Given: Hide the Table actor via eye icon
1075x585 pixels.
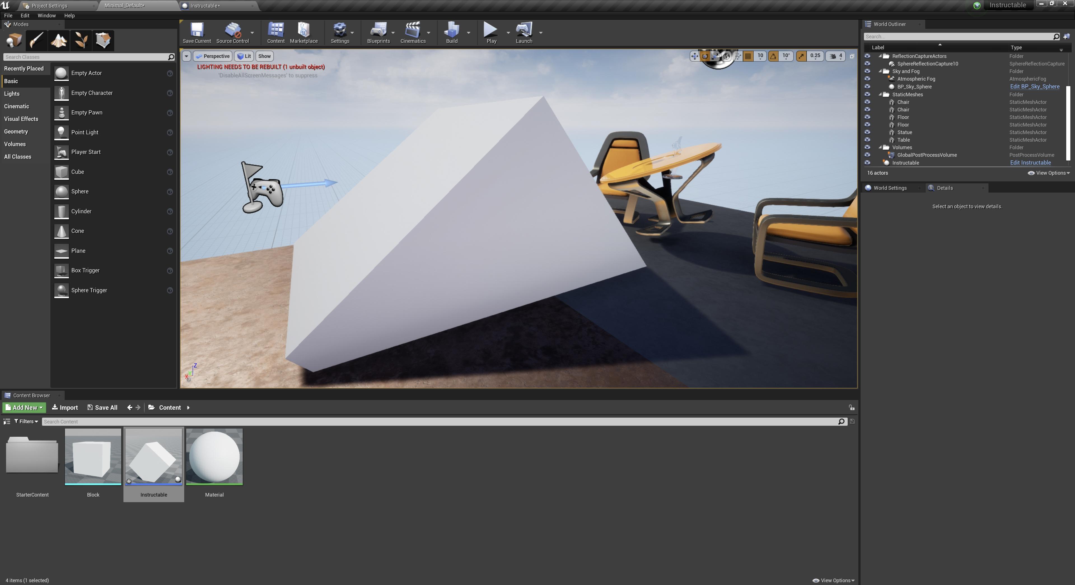Looking at the screenshot, I should pos(867,140).
